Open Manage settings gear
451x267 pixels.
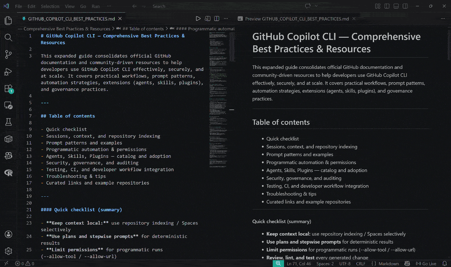click(8, 251)
